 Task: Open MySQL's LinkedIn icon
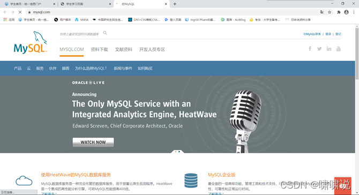coord(329,49)
